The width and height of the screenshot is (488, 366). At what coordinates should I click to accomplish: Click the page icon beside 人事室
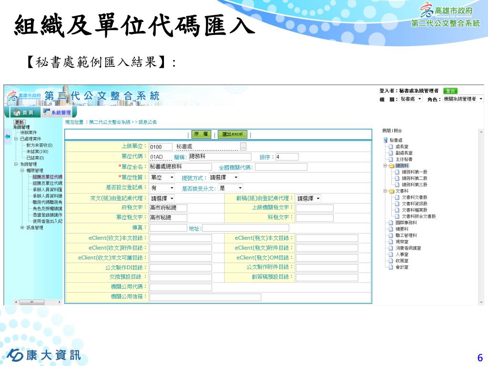pos(391,254)
